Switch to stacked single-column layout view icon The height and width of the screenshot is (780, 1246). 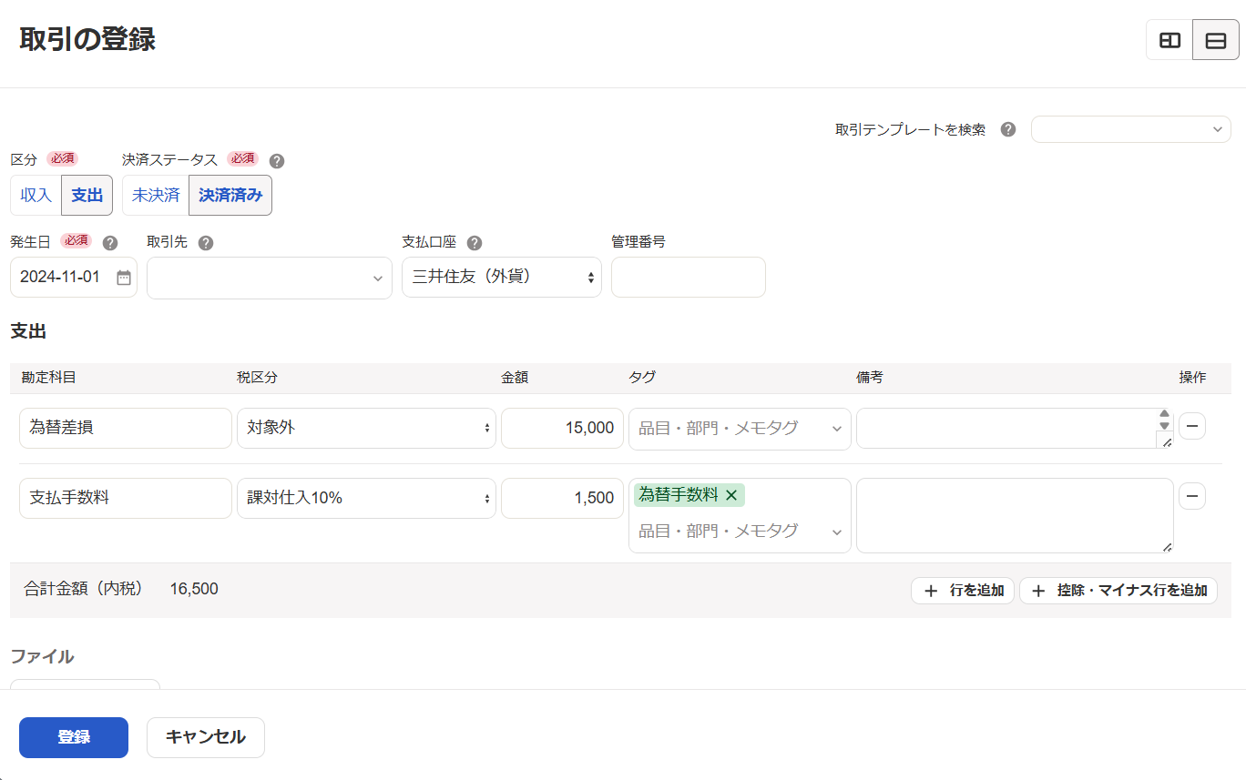1216,40
